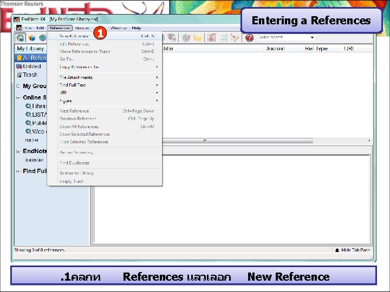Open the Help menu
390x292 pixels.
(x=136, y=28)
